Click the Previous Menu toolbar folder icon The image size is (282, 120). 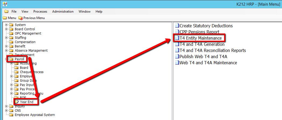point(20,18)
